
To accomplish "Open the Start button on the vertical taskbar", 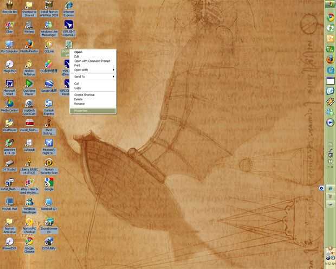I will tap(330, 4).
